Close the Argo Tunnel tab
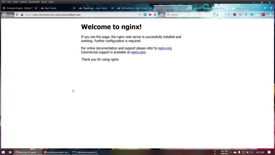The height and width of the screenshot is (155, 275). click(x=74, y=8)
